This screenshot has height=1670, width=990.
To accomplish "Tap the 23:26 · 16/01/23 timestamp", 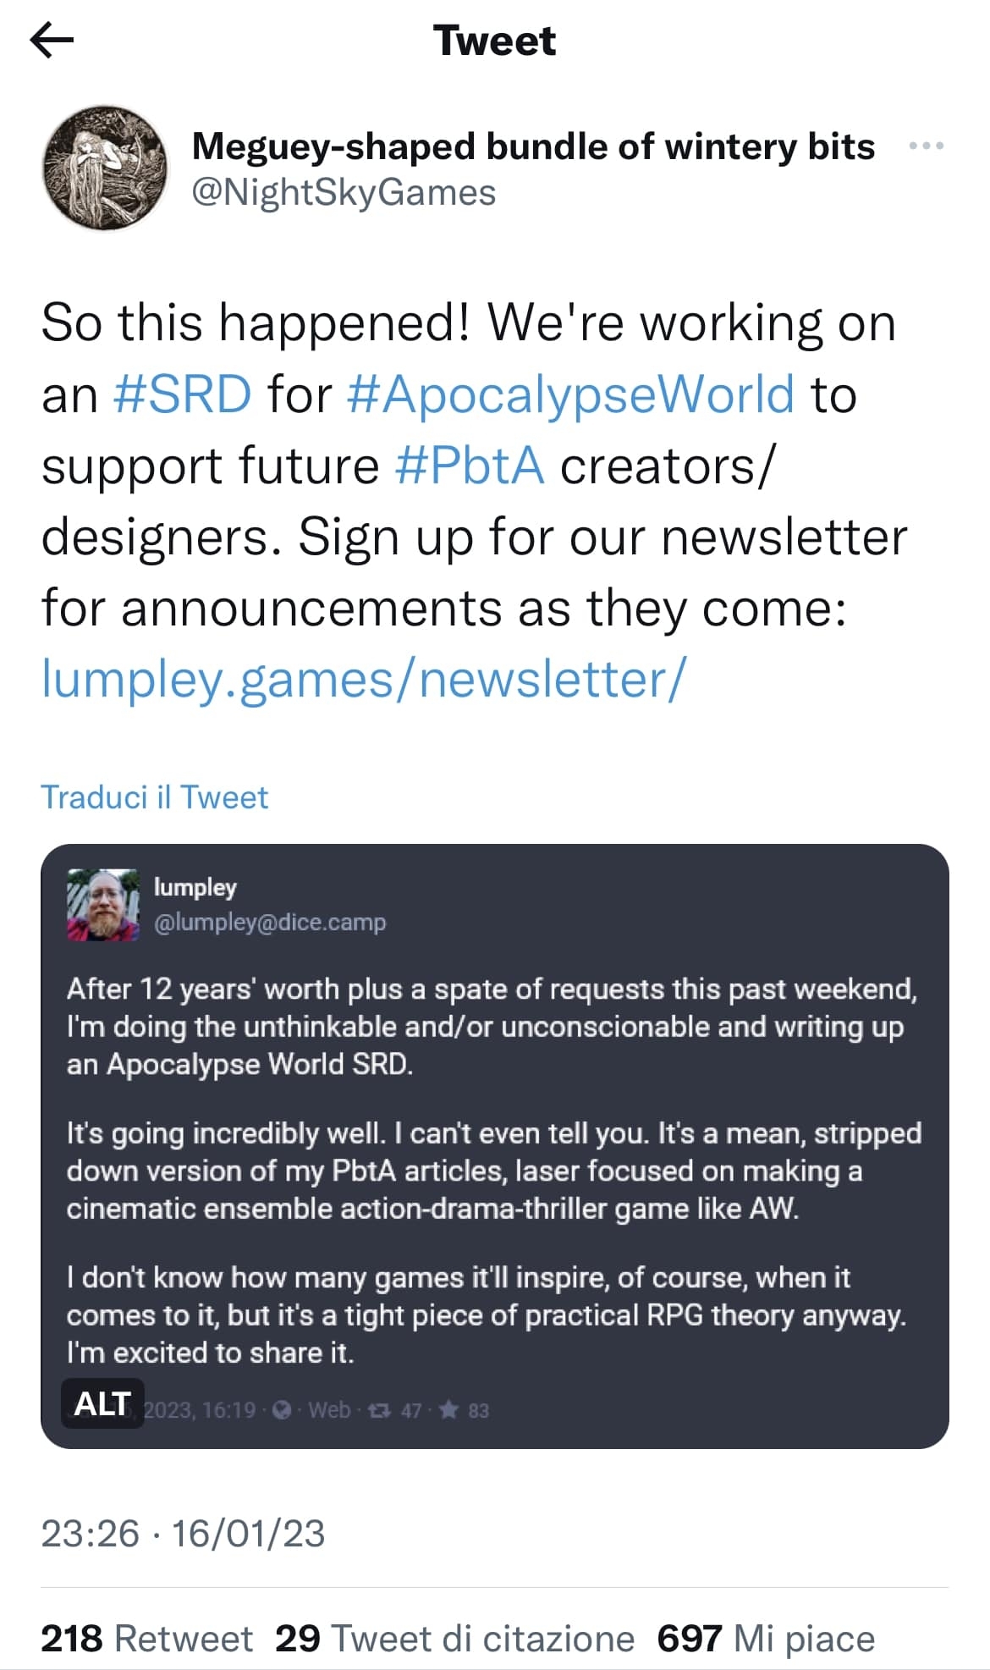I will (x=183, y=1533).
